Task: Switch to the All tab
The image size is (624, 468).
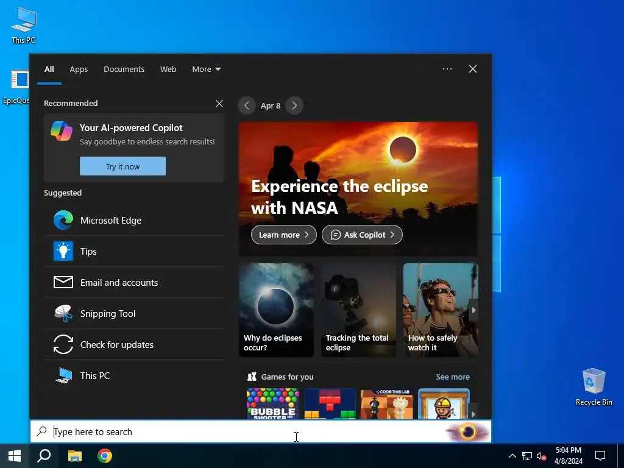Action: point(49,69)
